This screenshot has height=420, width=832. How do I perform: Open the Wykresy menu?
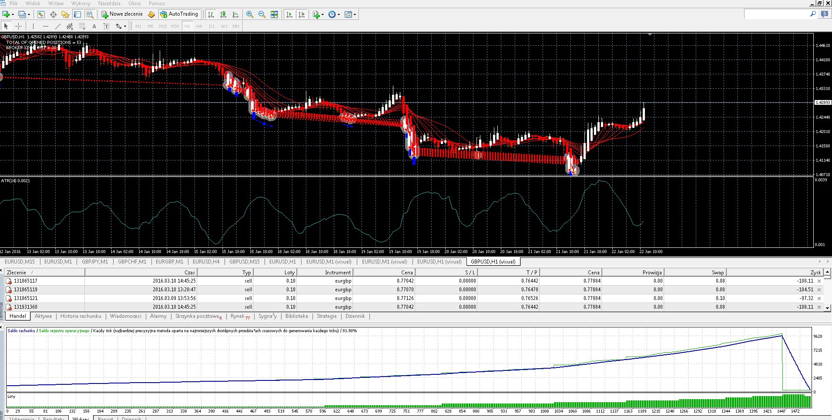(x=80, y=3)
